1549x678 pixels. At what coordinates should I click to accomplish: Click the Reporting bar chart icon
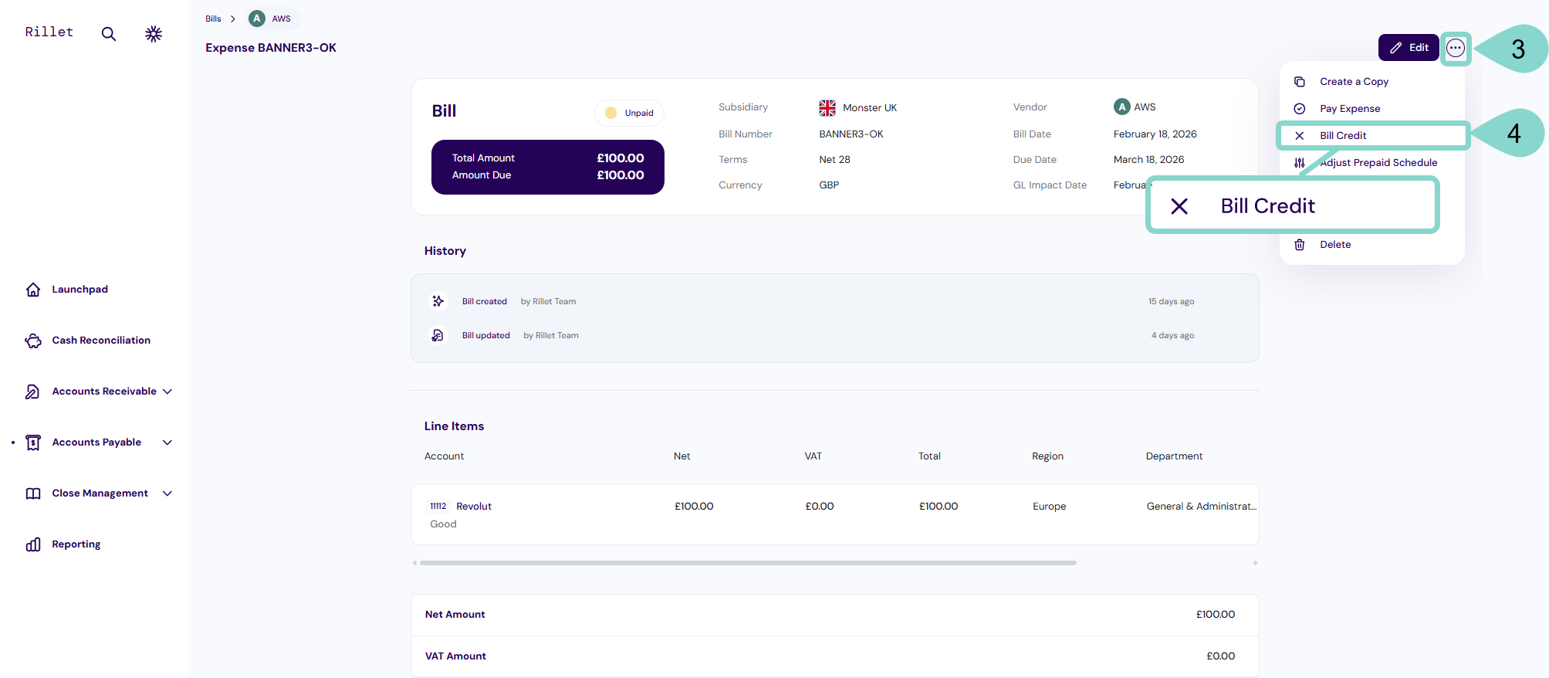click(x=33, y=544)
